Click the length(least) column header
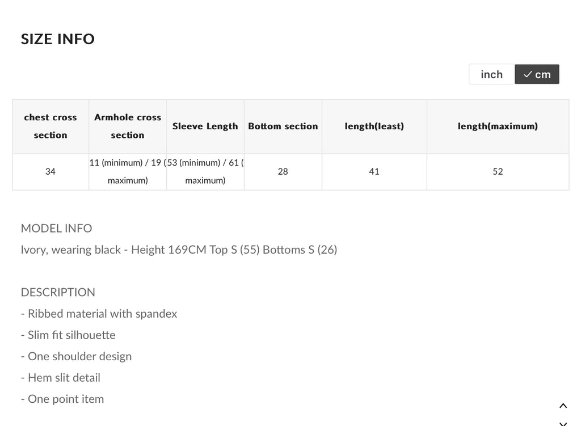The image size is (581, 426). point(374,126)
